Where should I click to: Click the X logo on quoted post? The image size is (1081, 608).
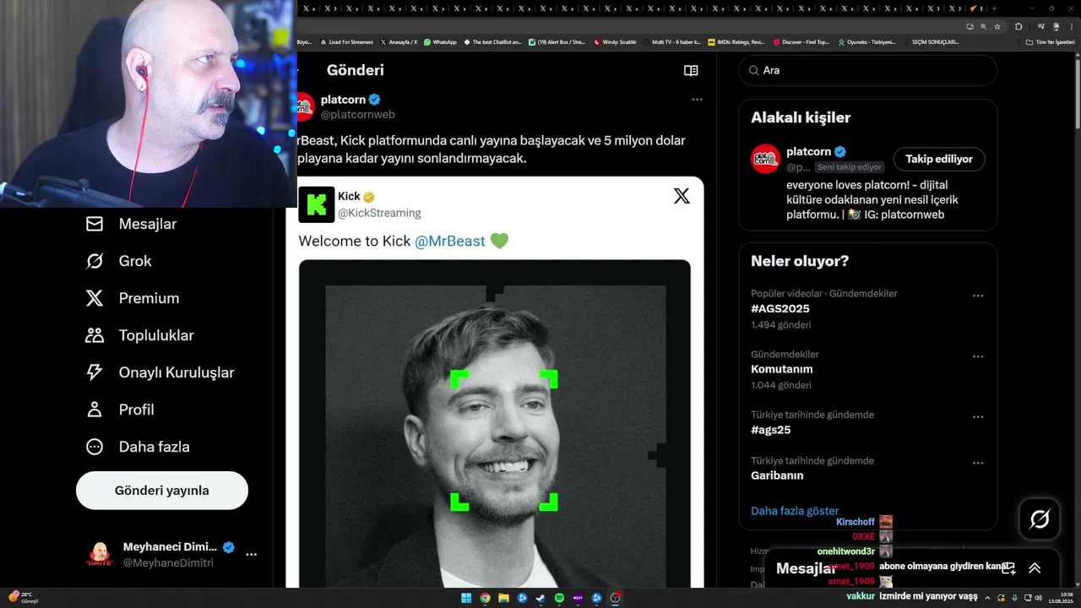(682, 196)
